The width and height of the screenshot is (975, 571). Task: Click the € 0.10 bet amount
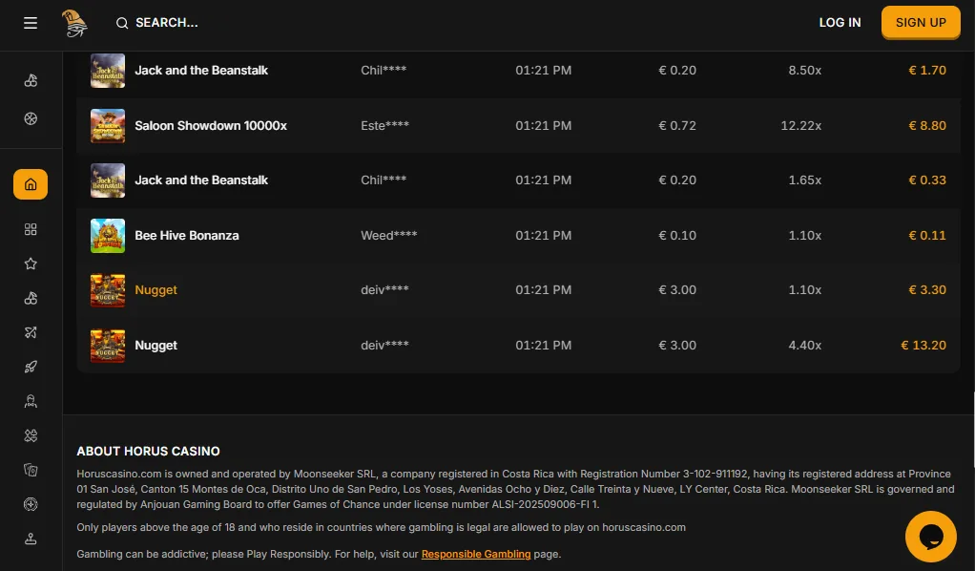677,236
